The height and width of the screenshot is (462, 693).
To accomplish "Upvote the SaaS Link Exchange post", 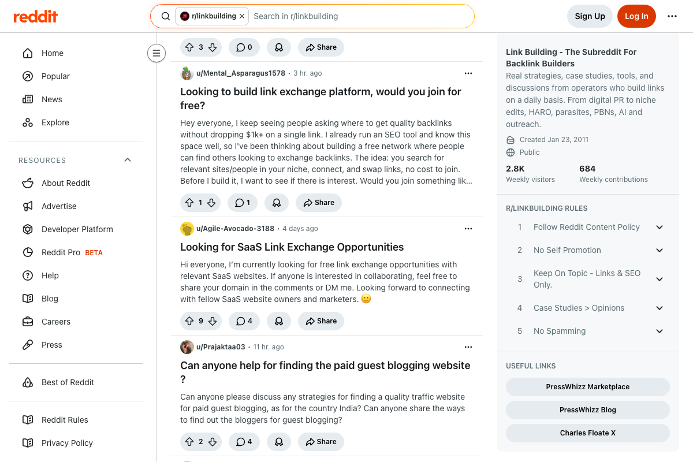I will (189, 321).
